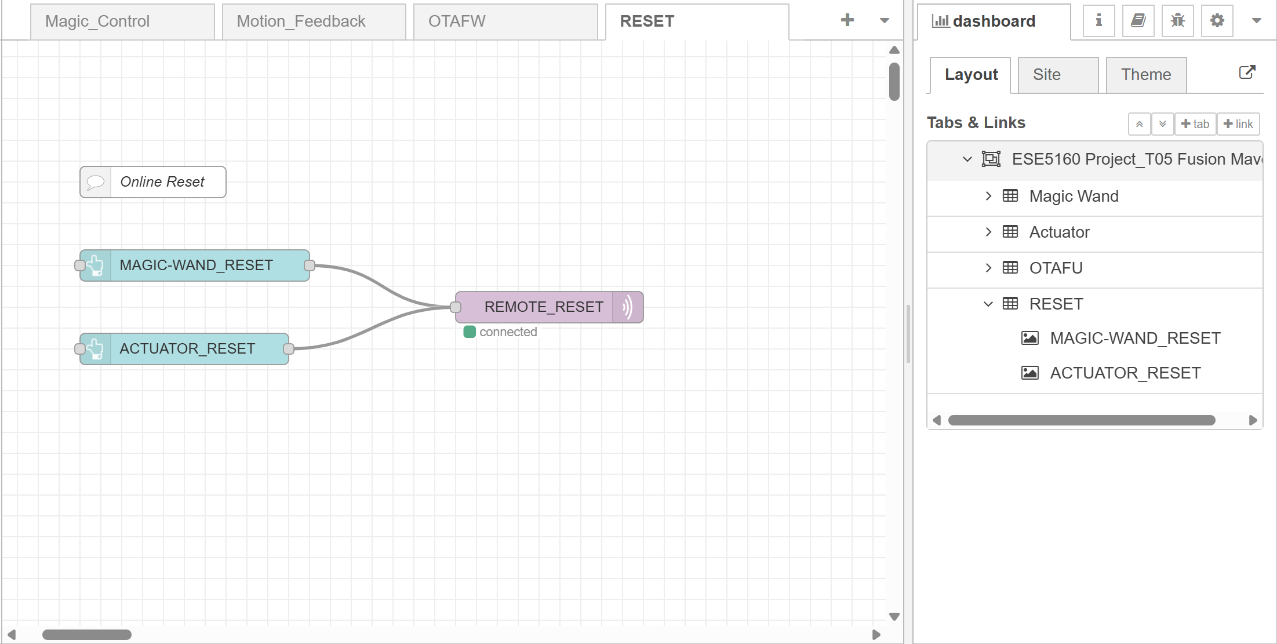Collapse the RESET group
The width and height of the screenshot is (1277, 644).
988,304
